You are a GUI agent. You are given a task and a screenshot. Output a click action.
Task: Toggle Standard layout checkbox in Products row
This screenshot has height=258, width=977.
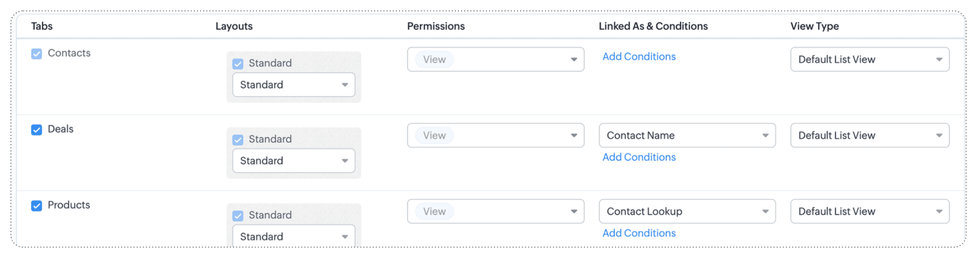(238, 216)
